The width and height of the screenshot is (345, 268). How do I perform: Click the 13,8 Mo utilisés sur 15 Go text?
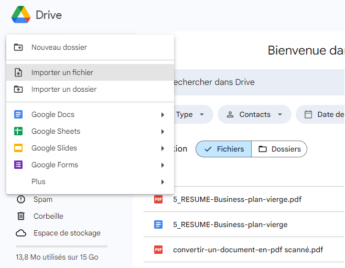point(57,257)
